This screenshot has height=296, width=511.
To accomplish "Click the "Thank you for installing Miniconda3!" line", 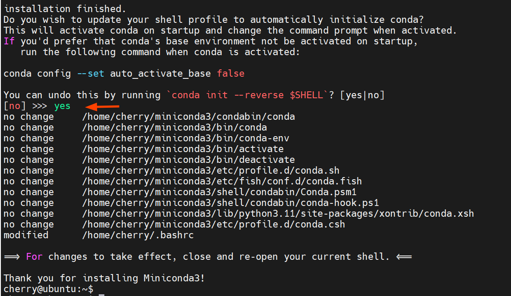I will point(104,278).
